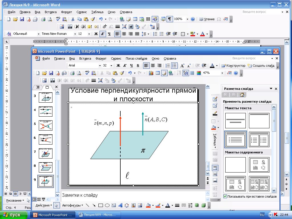Image resolution: width=292 pixels, height=219 pixels.
Task: Click Чтение button in Word toolbar
Action: (x=207, y=19)
